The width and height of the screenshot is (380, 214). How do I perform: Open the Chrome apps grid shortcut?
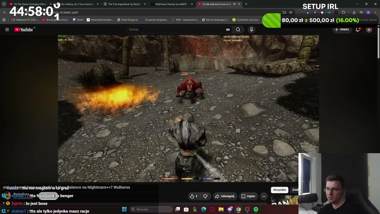[4, 20]
